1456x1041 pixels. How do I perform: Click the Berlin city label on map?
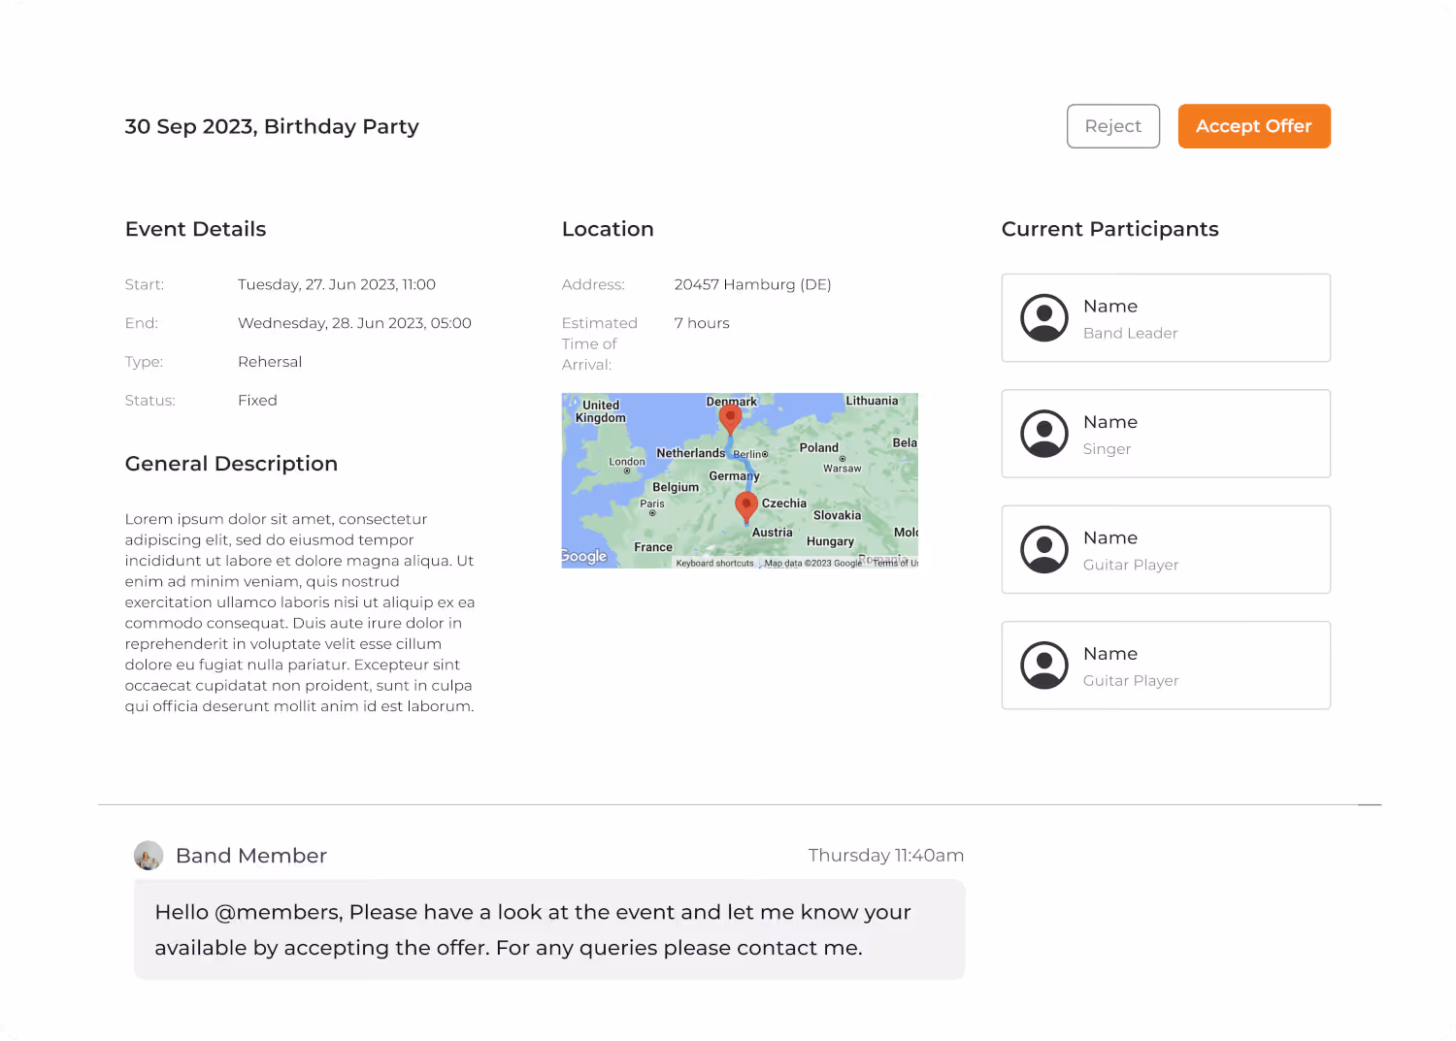tap(749, 454)
